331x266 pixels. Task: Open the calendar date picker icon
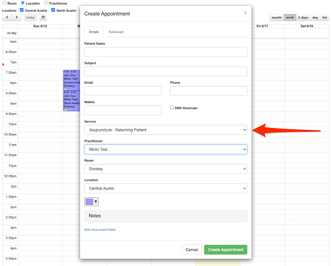[43, 17]
